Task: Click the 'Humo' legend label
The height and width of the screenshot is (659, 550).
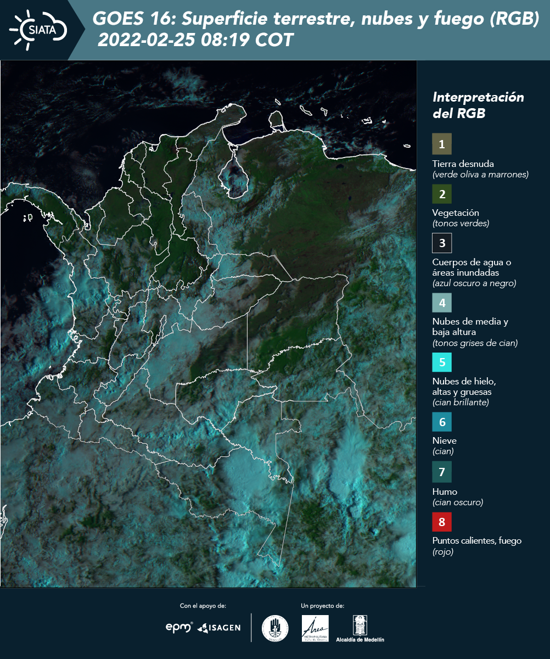Action: point(445,492)
